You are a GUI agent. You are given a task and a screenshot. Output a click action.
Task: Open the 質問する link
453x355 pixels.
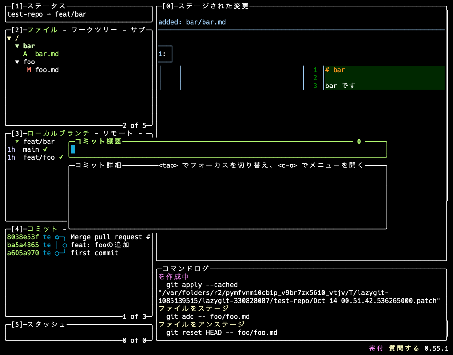point(404,349)
